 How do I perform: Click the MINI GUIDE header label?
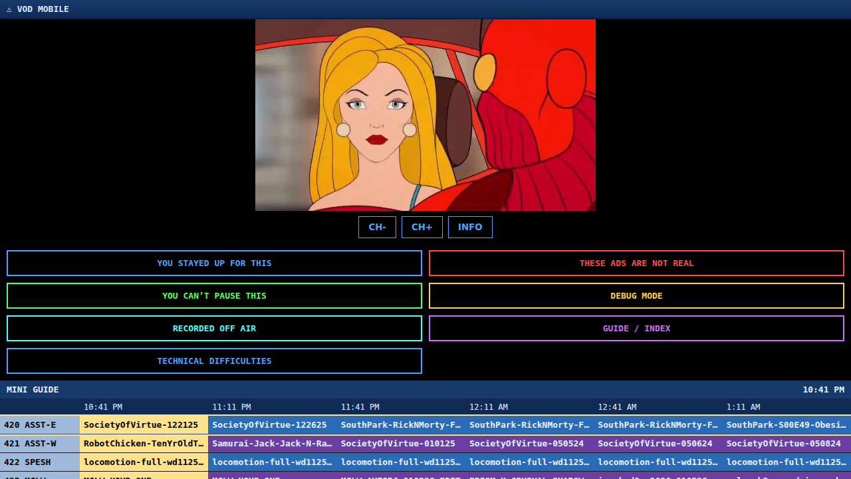tap(33, 389)
